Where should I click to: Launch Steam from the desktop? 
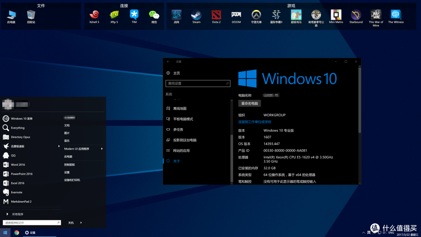196,17
